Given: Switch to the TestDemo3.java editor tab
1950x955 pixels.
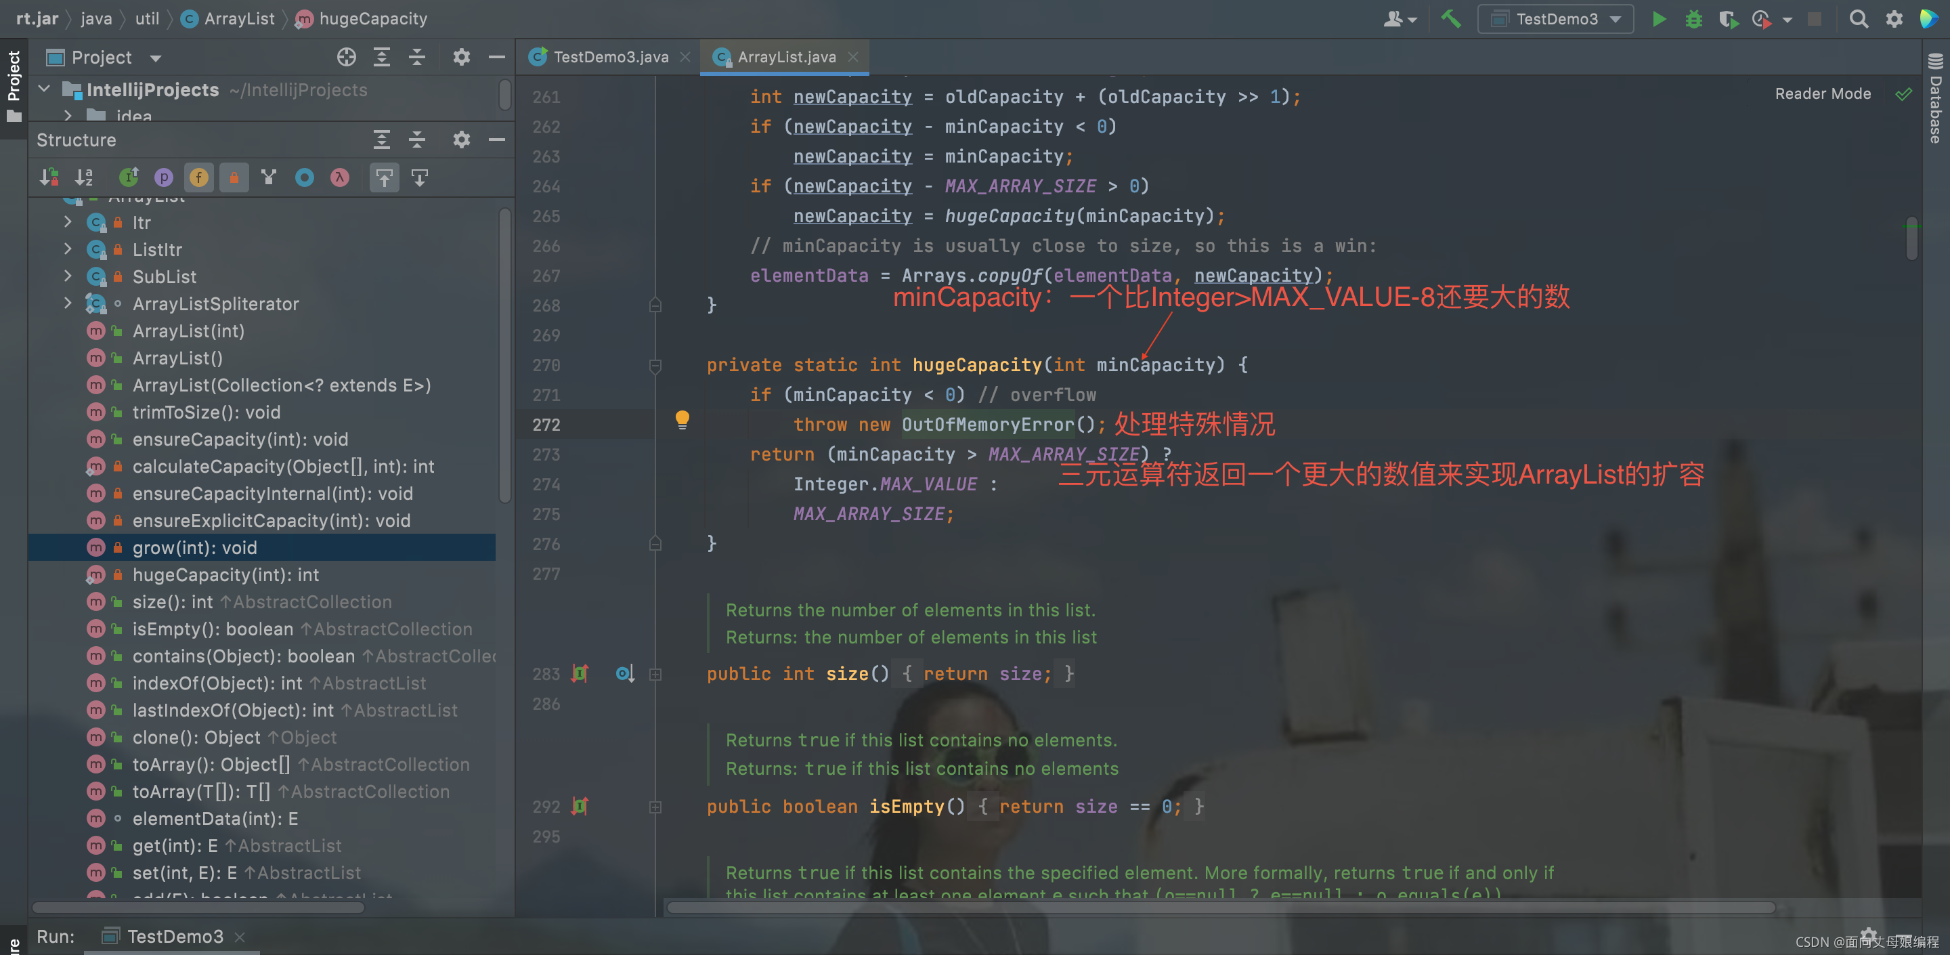Looking at the screenshot, I should (x=610, y=57).
